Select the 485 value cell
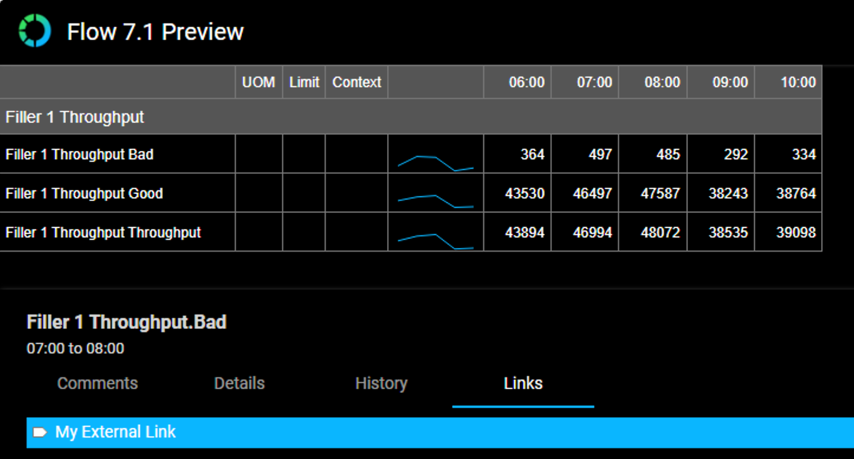This screenshot has width=854, height=459. tap(653, 154)
